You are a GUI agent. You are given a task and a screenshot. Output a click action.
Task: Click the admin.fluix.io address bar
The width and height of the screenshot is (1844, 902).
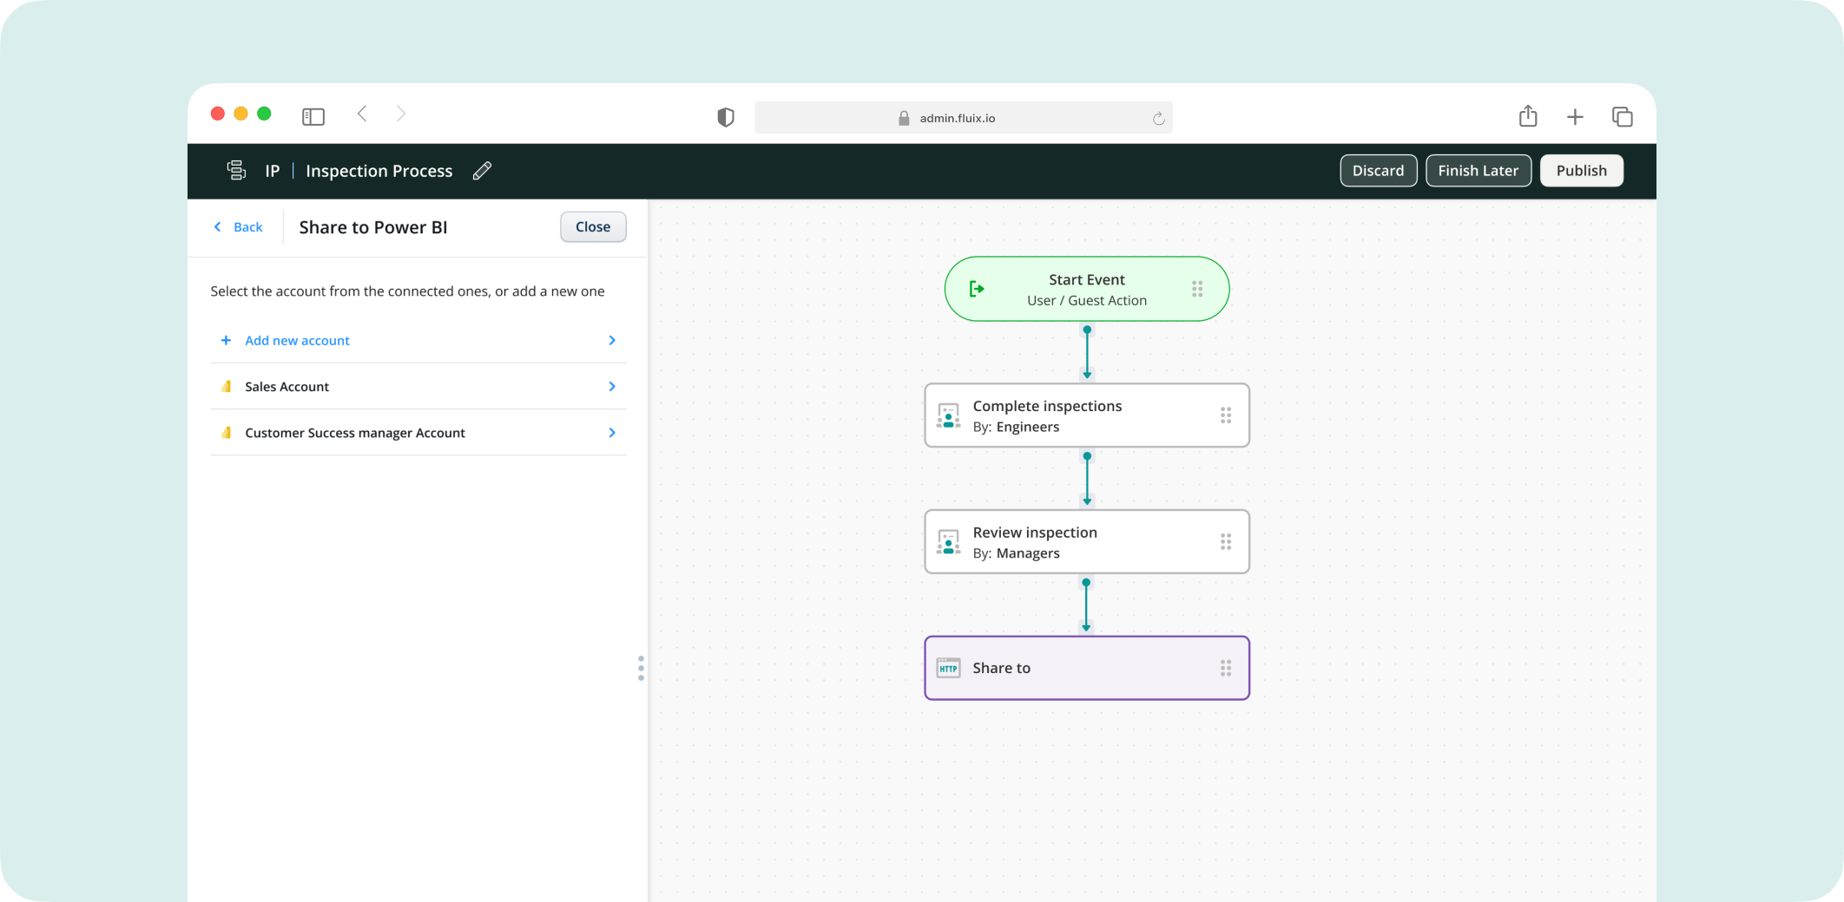(957, 118)
